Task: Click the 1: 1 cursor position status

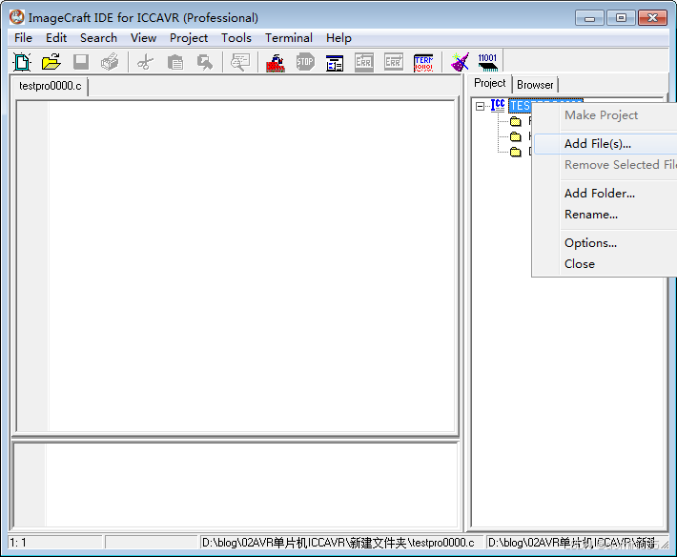Action: click(55, 543)
